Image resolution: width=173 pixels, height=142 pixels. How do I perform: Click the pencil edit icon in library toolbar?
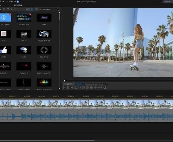click(x=12, y=9)
